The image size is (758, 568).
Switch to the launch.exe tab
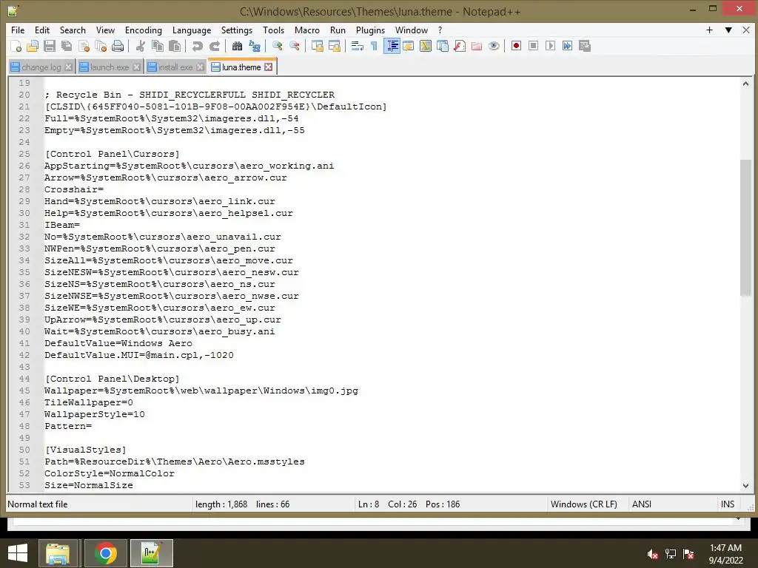110,67
